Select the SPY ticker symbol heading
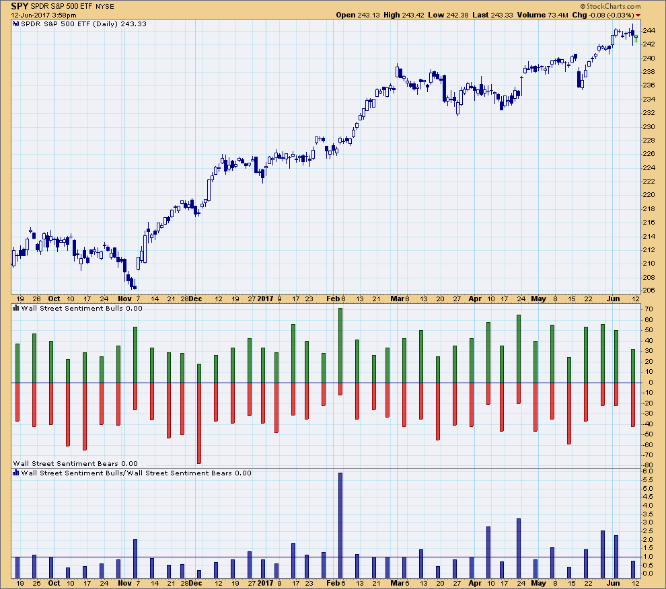666x589 pixels. tap(19, 6)
